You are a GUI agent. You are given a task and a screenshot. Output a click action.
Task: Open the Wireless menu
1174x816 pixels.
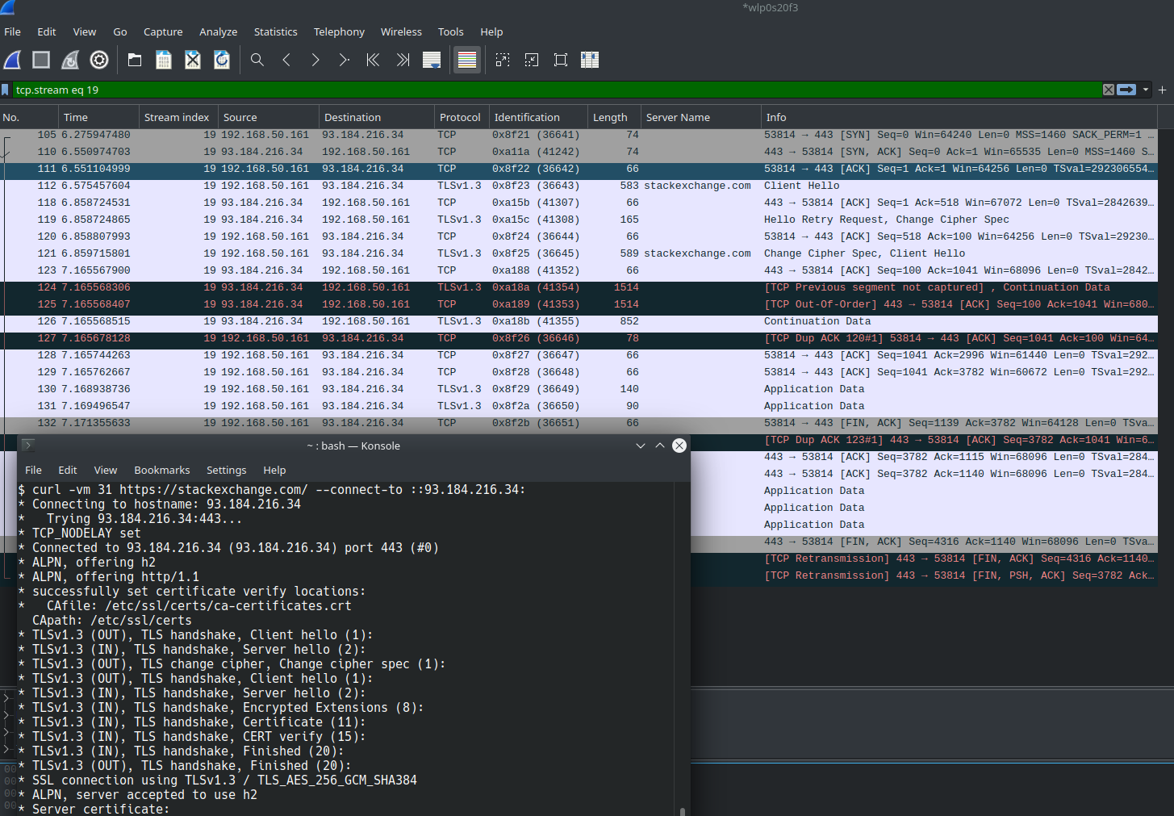[x=401, y=31]
